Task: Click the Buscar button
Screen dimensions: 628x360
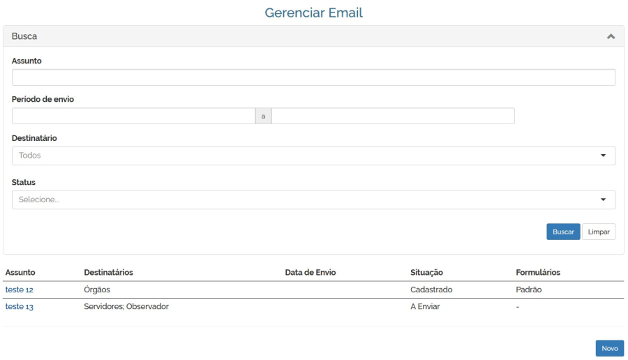Action: coord(563,232)
